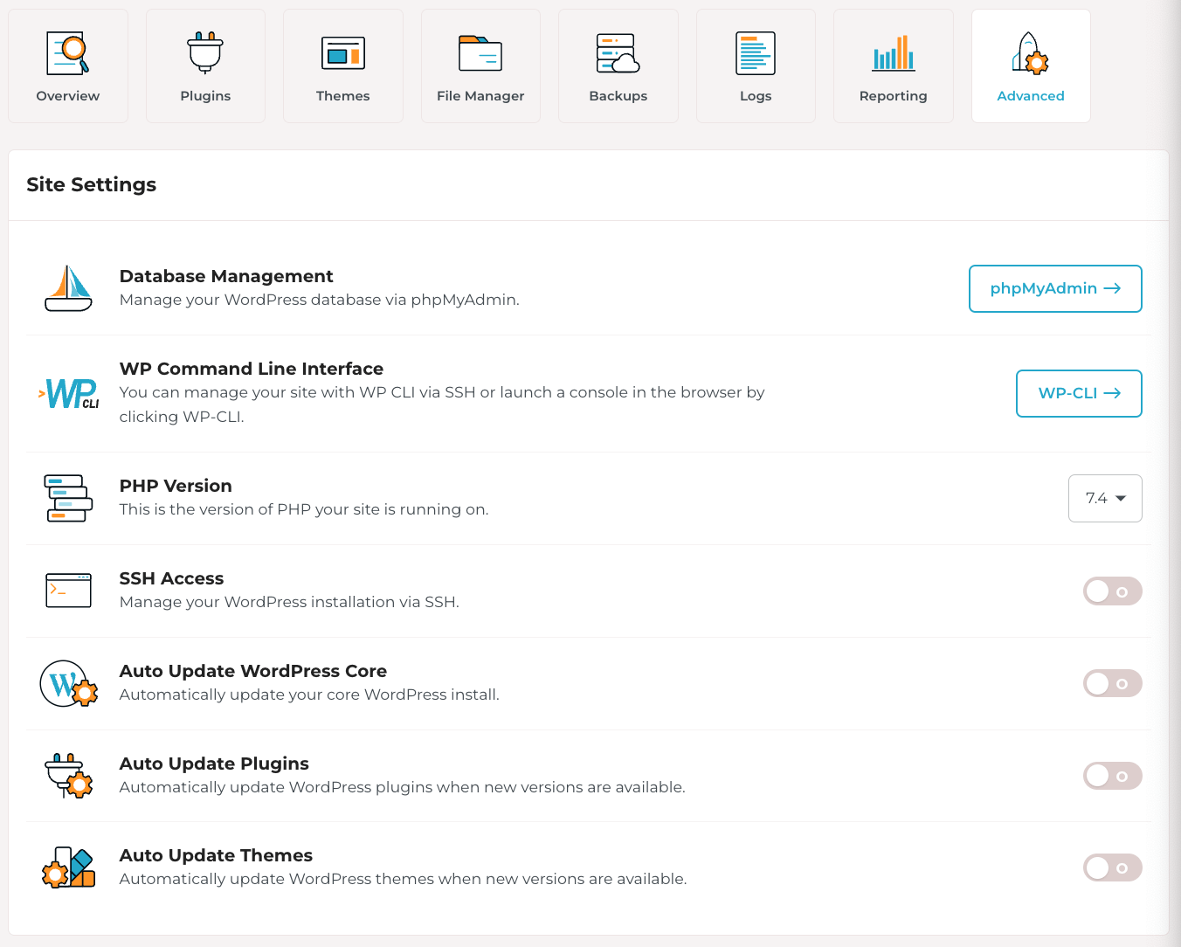
Task: Turn on Auto Update WordPress Core
Action: click(x=1113, y=683)
